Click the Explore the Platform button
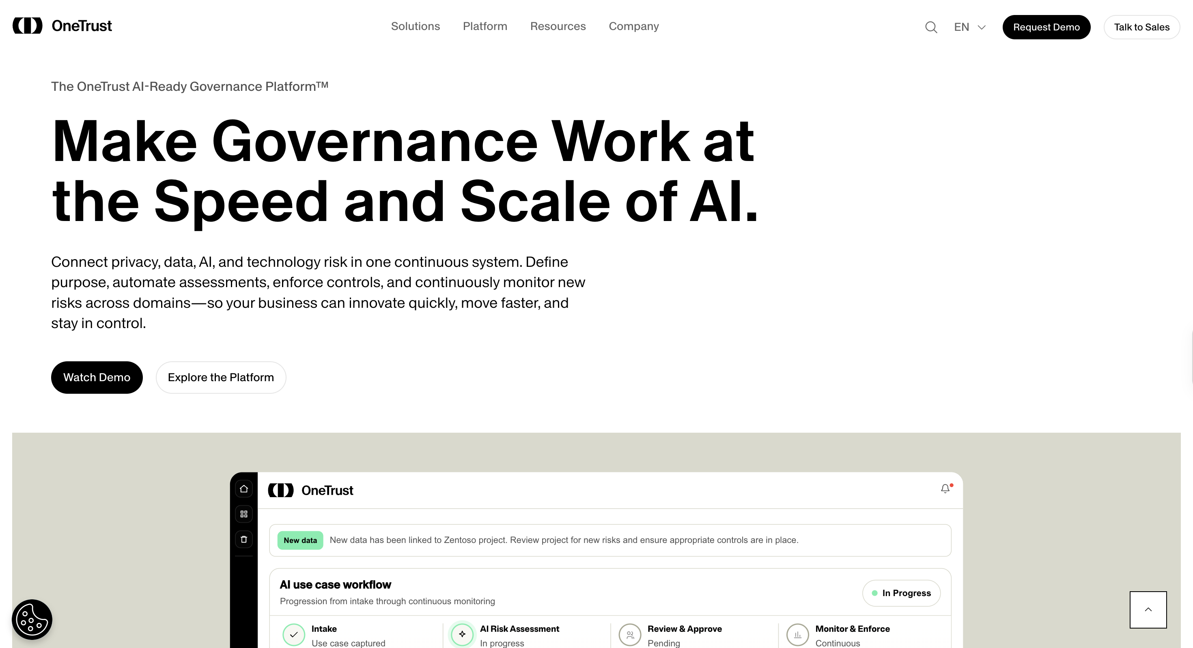Image resolution: width=1193 pixels, height=648 pixels. coord(221,377)
